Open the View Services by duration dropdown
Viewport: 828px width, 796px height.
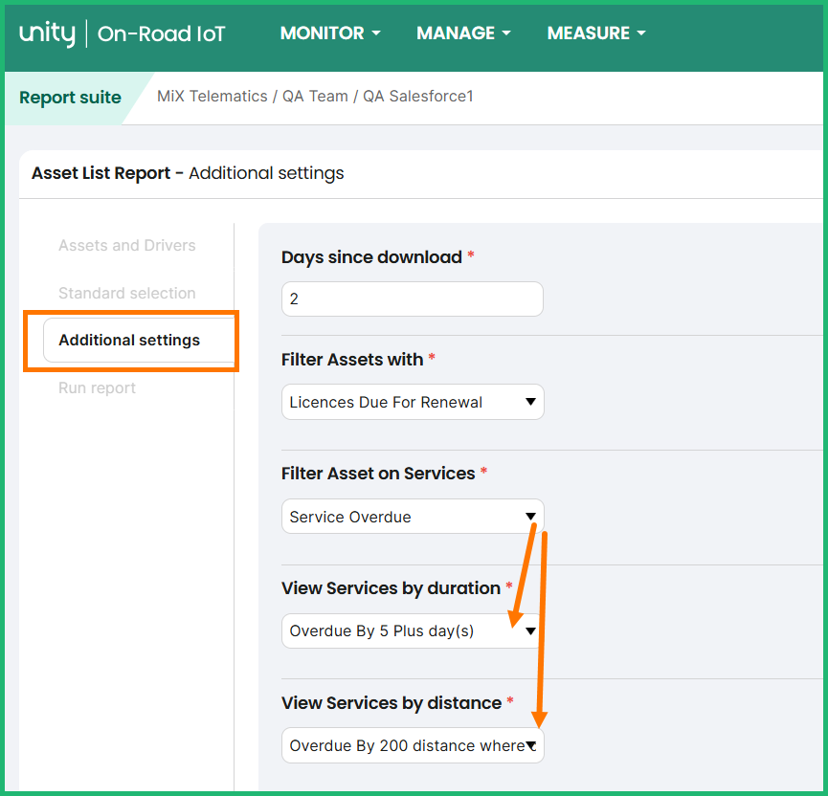click(x=413, y=630)
